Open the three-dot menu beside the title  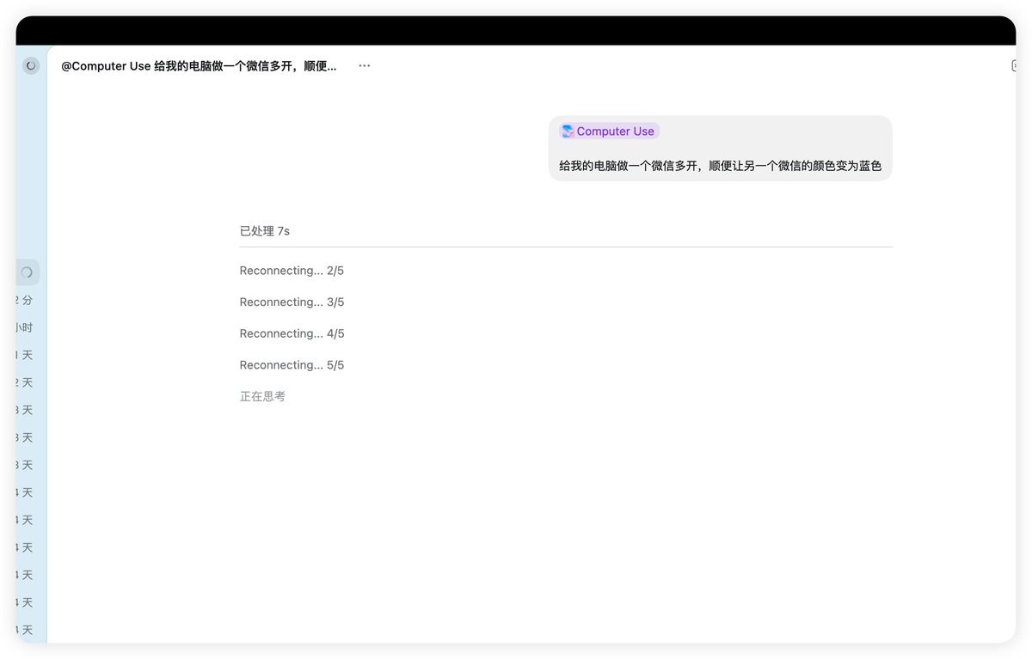pyautogui.click(x=365, y=66)
